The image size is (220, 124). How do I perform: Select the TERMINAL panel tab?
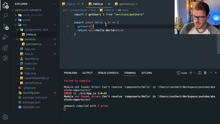click(130, 73)
